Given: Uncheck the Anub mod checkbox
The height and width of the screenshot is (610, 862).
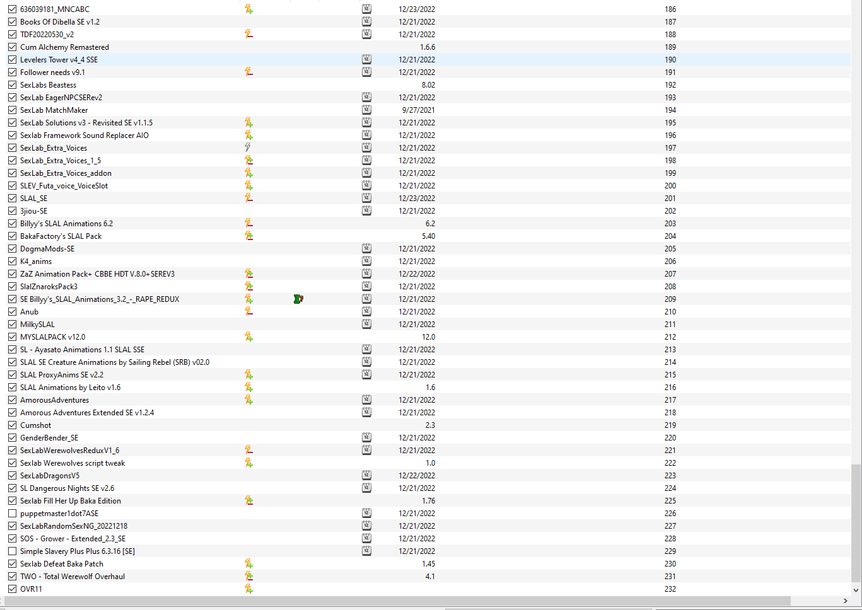Looking at the screenshot, I should [x=12, y=312].
